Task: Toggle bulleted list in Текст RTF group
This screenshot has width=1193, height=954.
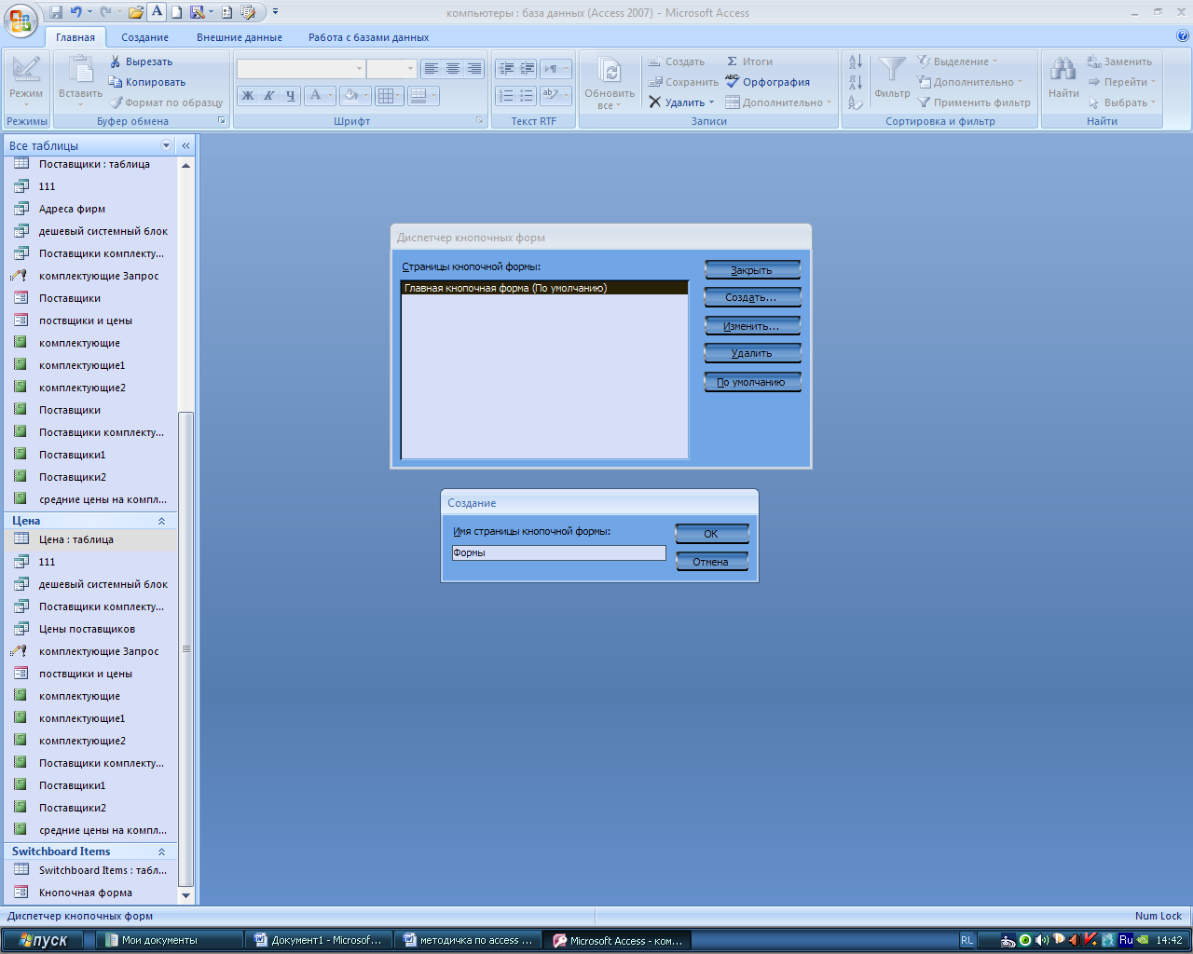Action: click(527, 95)
